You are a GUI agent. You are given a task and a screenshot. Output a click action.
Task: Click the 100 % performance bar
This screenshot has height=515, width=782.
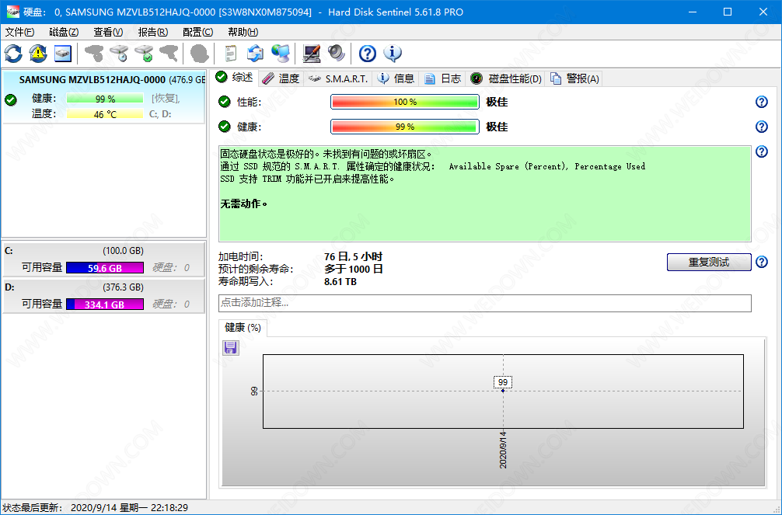(405, 102)
